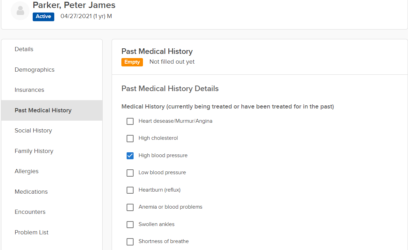The image size is (408, 250).
Task: Click the patient avatar icon
Action: [x=20, y=11]
